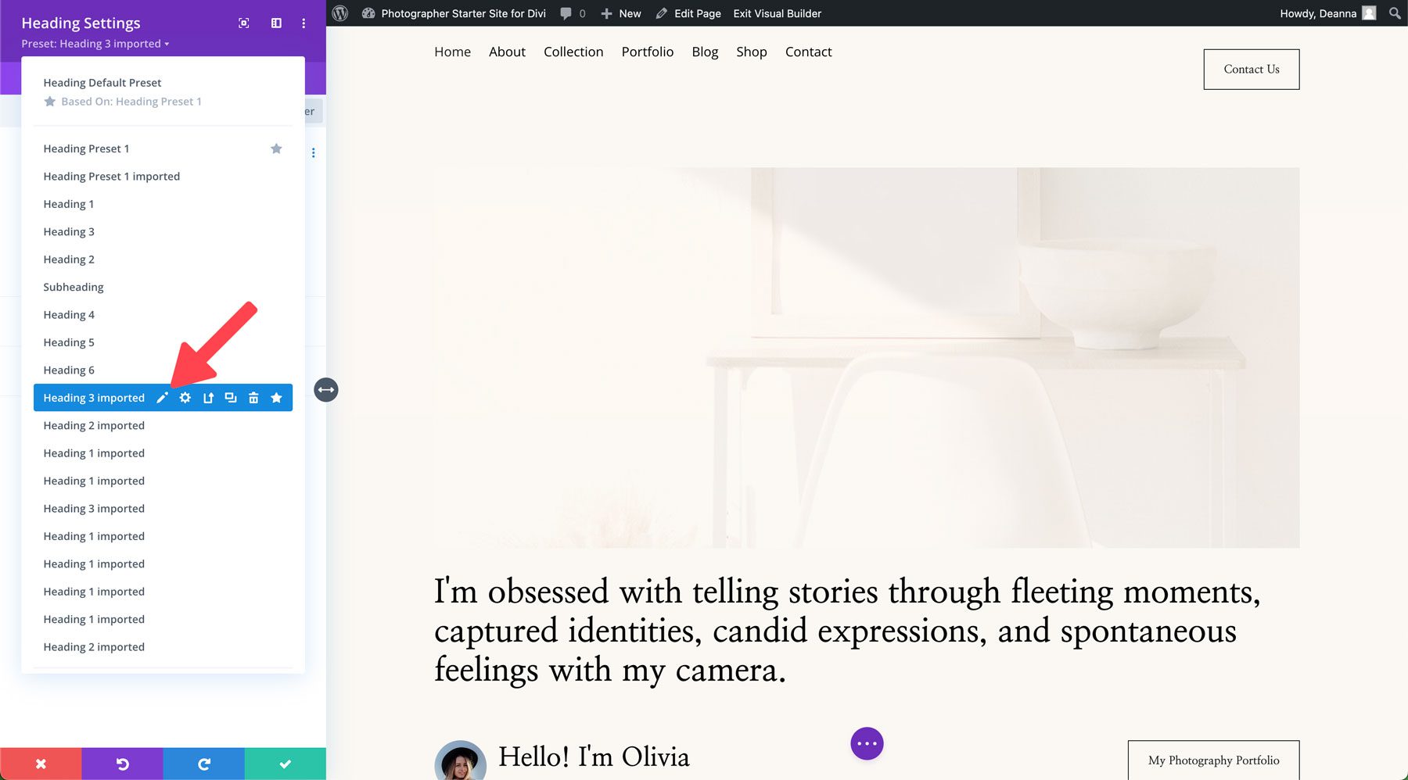Toggle the star next to Heading Preset 1

tap(276, 148)
